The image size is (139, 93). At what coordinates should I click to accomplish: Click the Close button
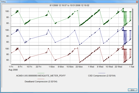click(132, 90)
